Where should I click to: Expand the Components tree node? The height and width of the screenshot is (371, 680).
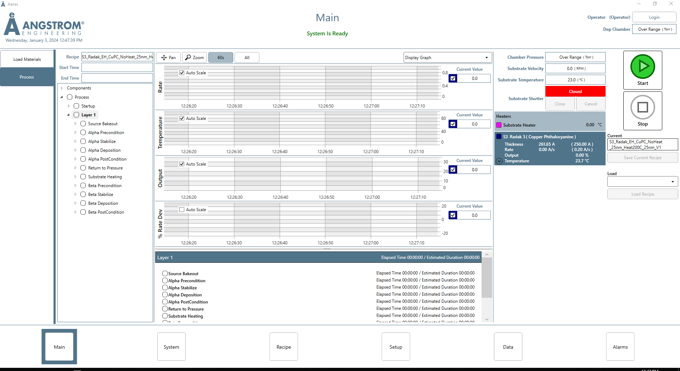pyautogui.click(x=62, y=88)
